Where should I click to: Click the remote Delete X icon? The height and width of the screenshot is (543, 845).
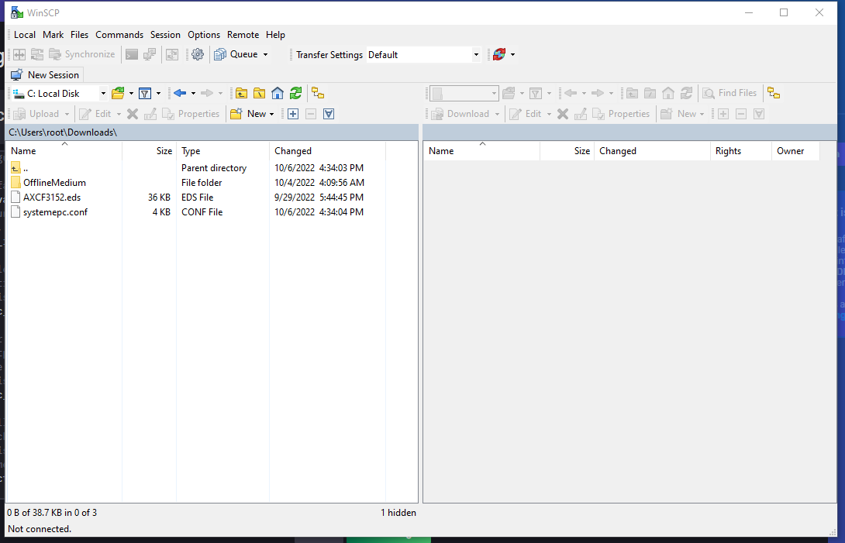click(563, 114)
